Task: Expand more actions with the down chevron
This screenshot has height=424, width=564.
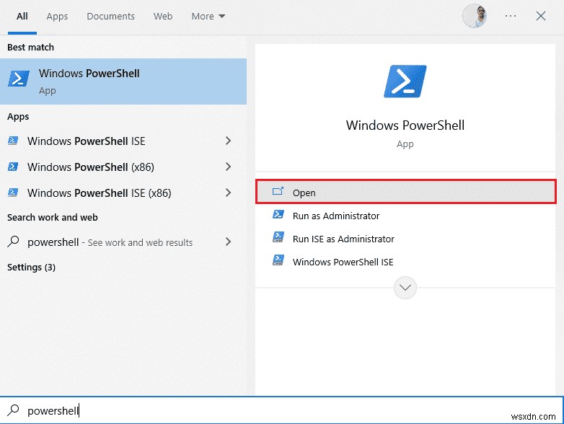Action: 405,287
